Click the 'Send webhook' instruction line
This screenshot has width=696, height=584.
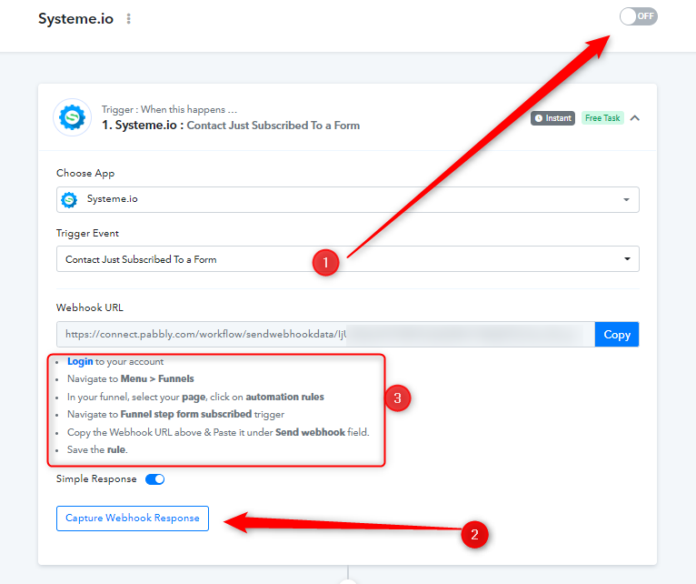tap(218, 432)
